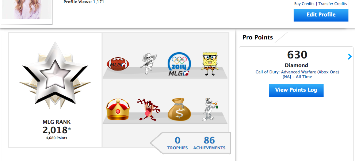The width and height of the screenshot is (355, 161).
Task: Open Call of Duty: Advanced Warfare link
Action: [x=297, y=72]
